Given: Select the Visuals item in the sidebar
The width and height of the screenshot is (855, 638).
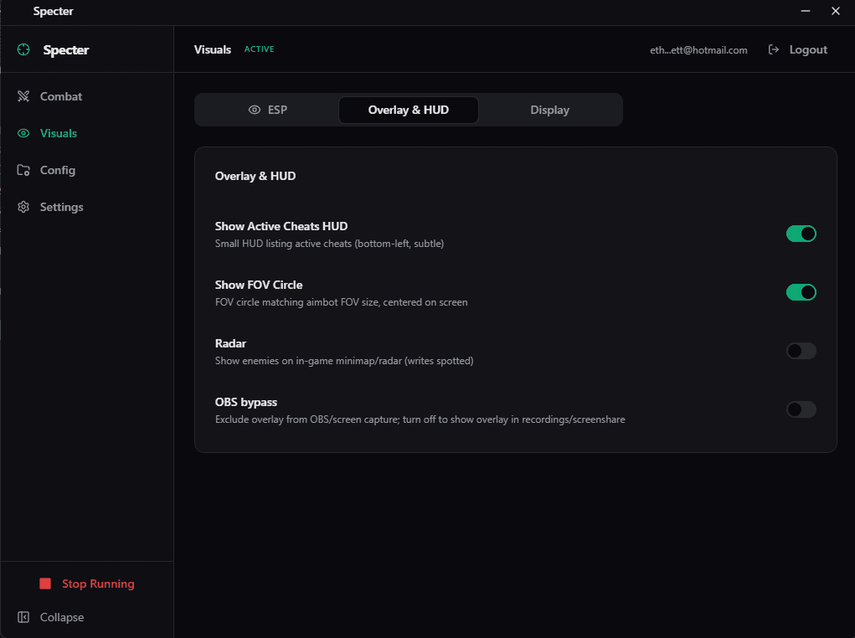Looking at the screenshot, I should [x=58, y=133].
